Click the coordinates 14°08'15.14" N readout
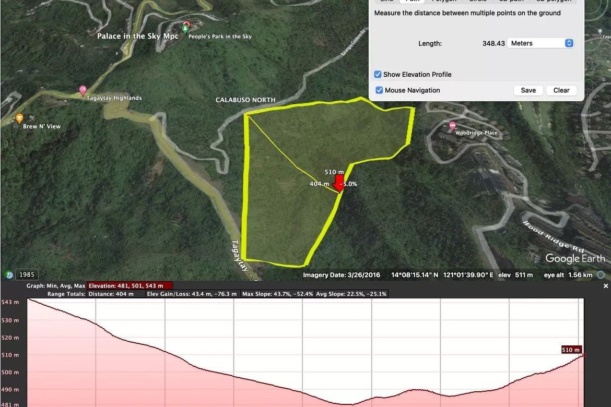This screenshot has width=611, height=407. [x=415, y=275]
